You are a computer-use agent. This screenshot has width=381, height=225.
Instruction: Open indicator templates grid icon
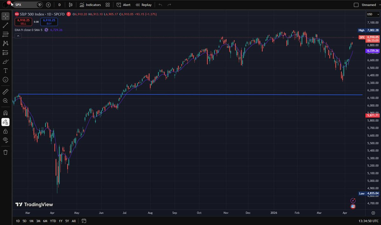(x=108, y=5)
